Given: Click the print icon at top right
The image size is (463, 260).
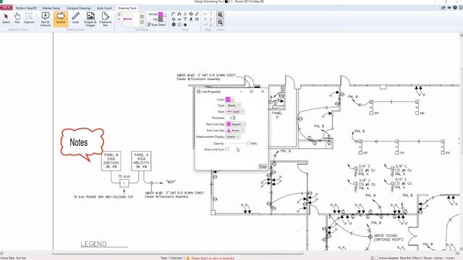Looking at the screenshot, I should coord(449,8).
